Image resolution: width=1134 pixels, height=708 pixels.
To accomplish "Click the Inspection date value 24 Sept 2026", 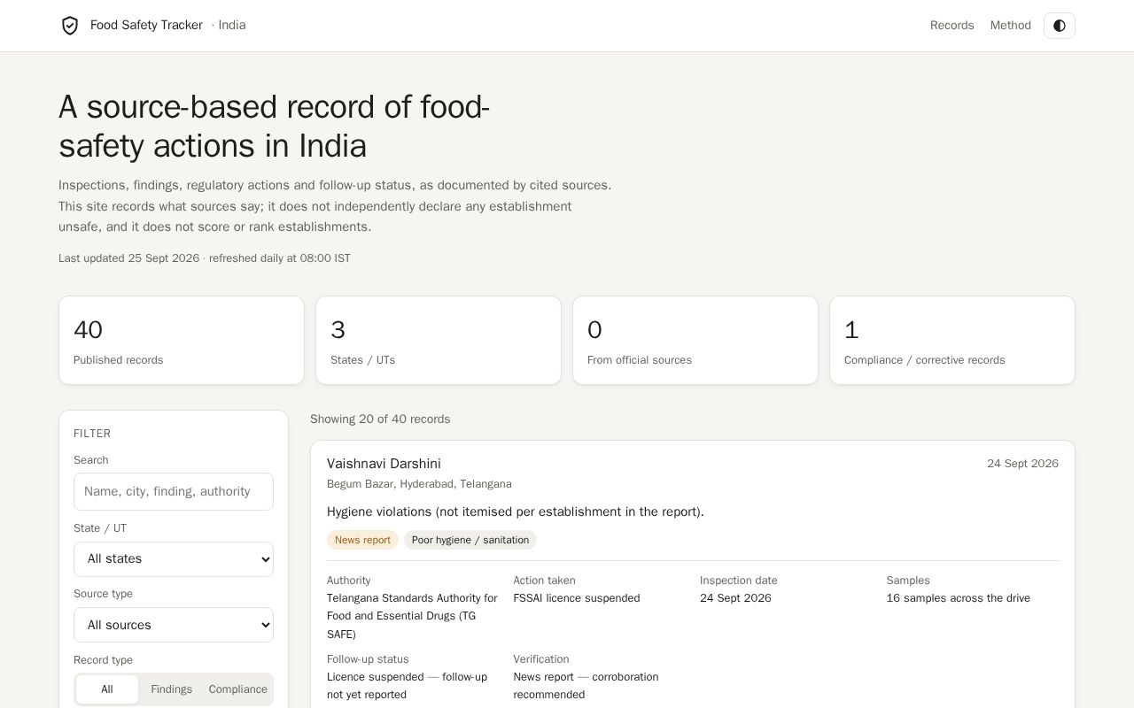I will [735, 598].
